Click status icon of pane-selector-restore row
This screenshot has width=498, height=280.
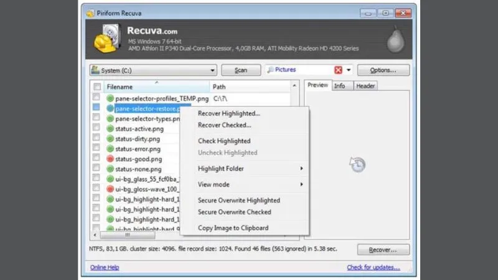coord(110,108)
